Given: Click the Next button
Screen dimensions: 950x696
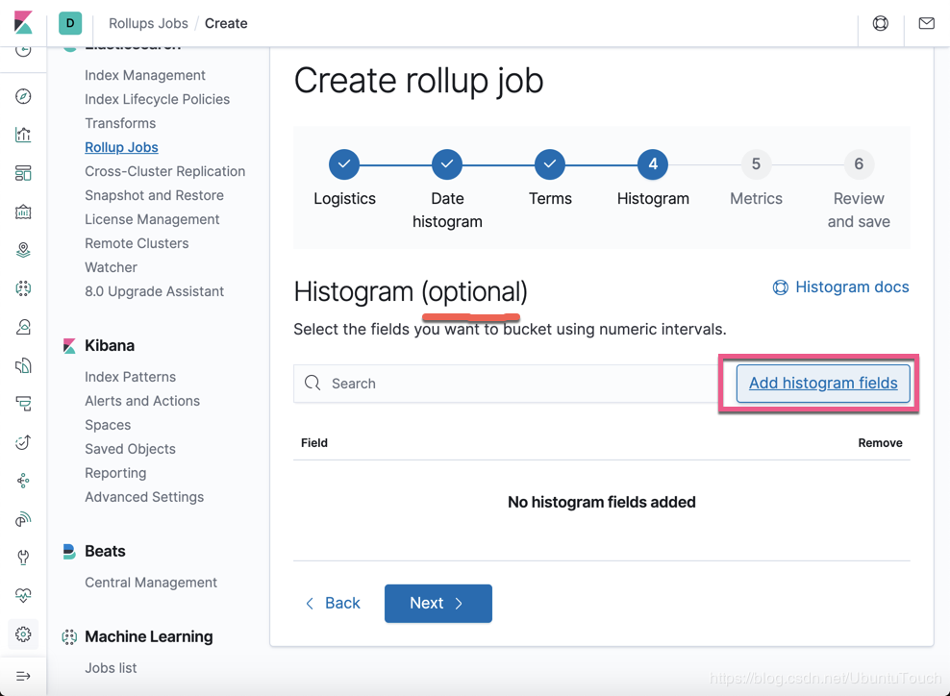Looking at the screenshot, I should [438, 604].
